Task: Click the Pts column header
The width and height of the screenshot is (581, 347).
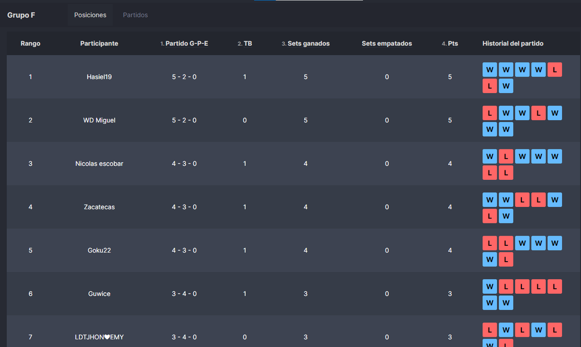Action: (450, 44)
